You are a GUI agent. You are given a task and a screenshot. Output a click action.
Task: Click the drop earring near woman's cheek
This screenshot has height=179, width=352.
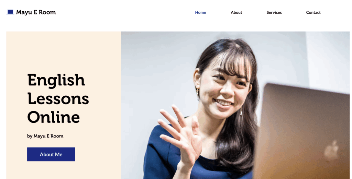[x=241, y=111]
